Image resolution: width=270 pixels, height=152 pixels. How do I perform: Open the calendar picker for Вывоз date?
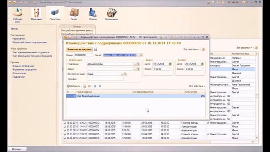170,64
